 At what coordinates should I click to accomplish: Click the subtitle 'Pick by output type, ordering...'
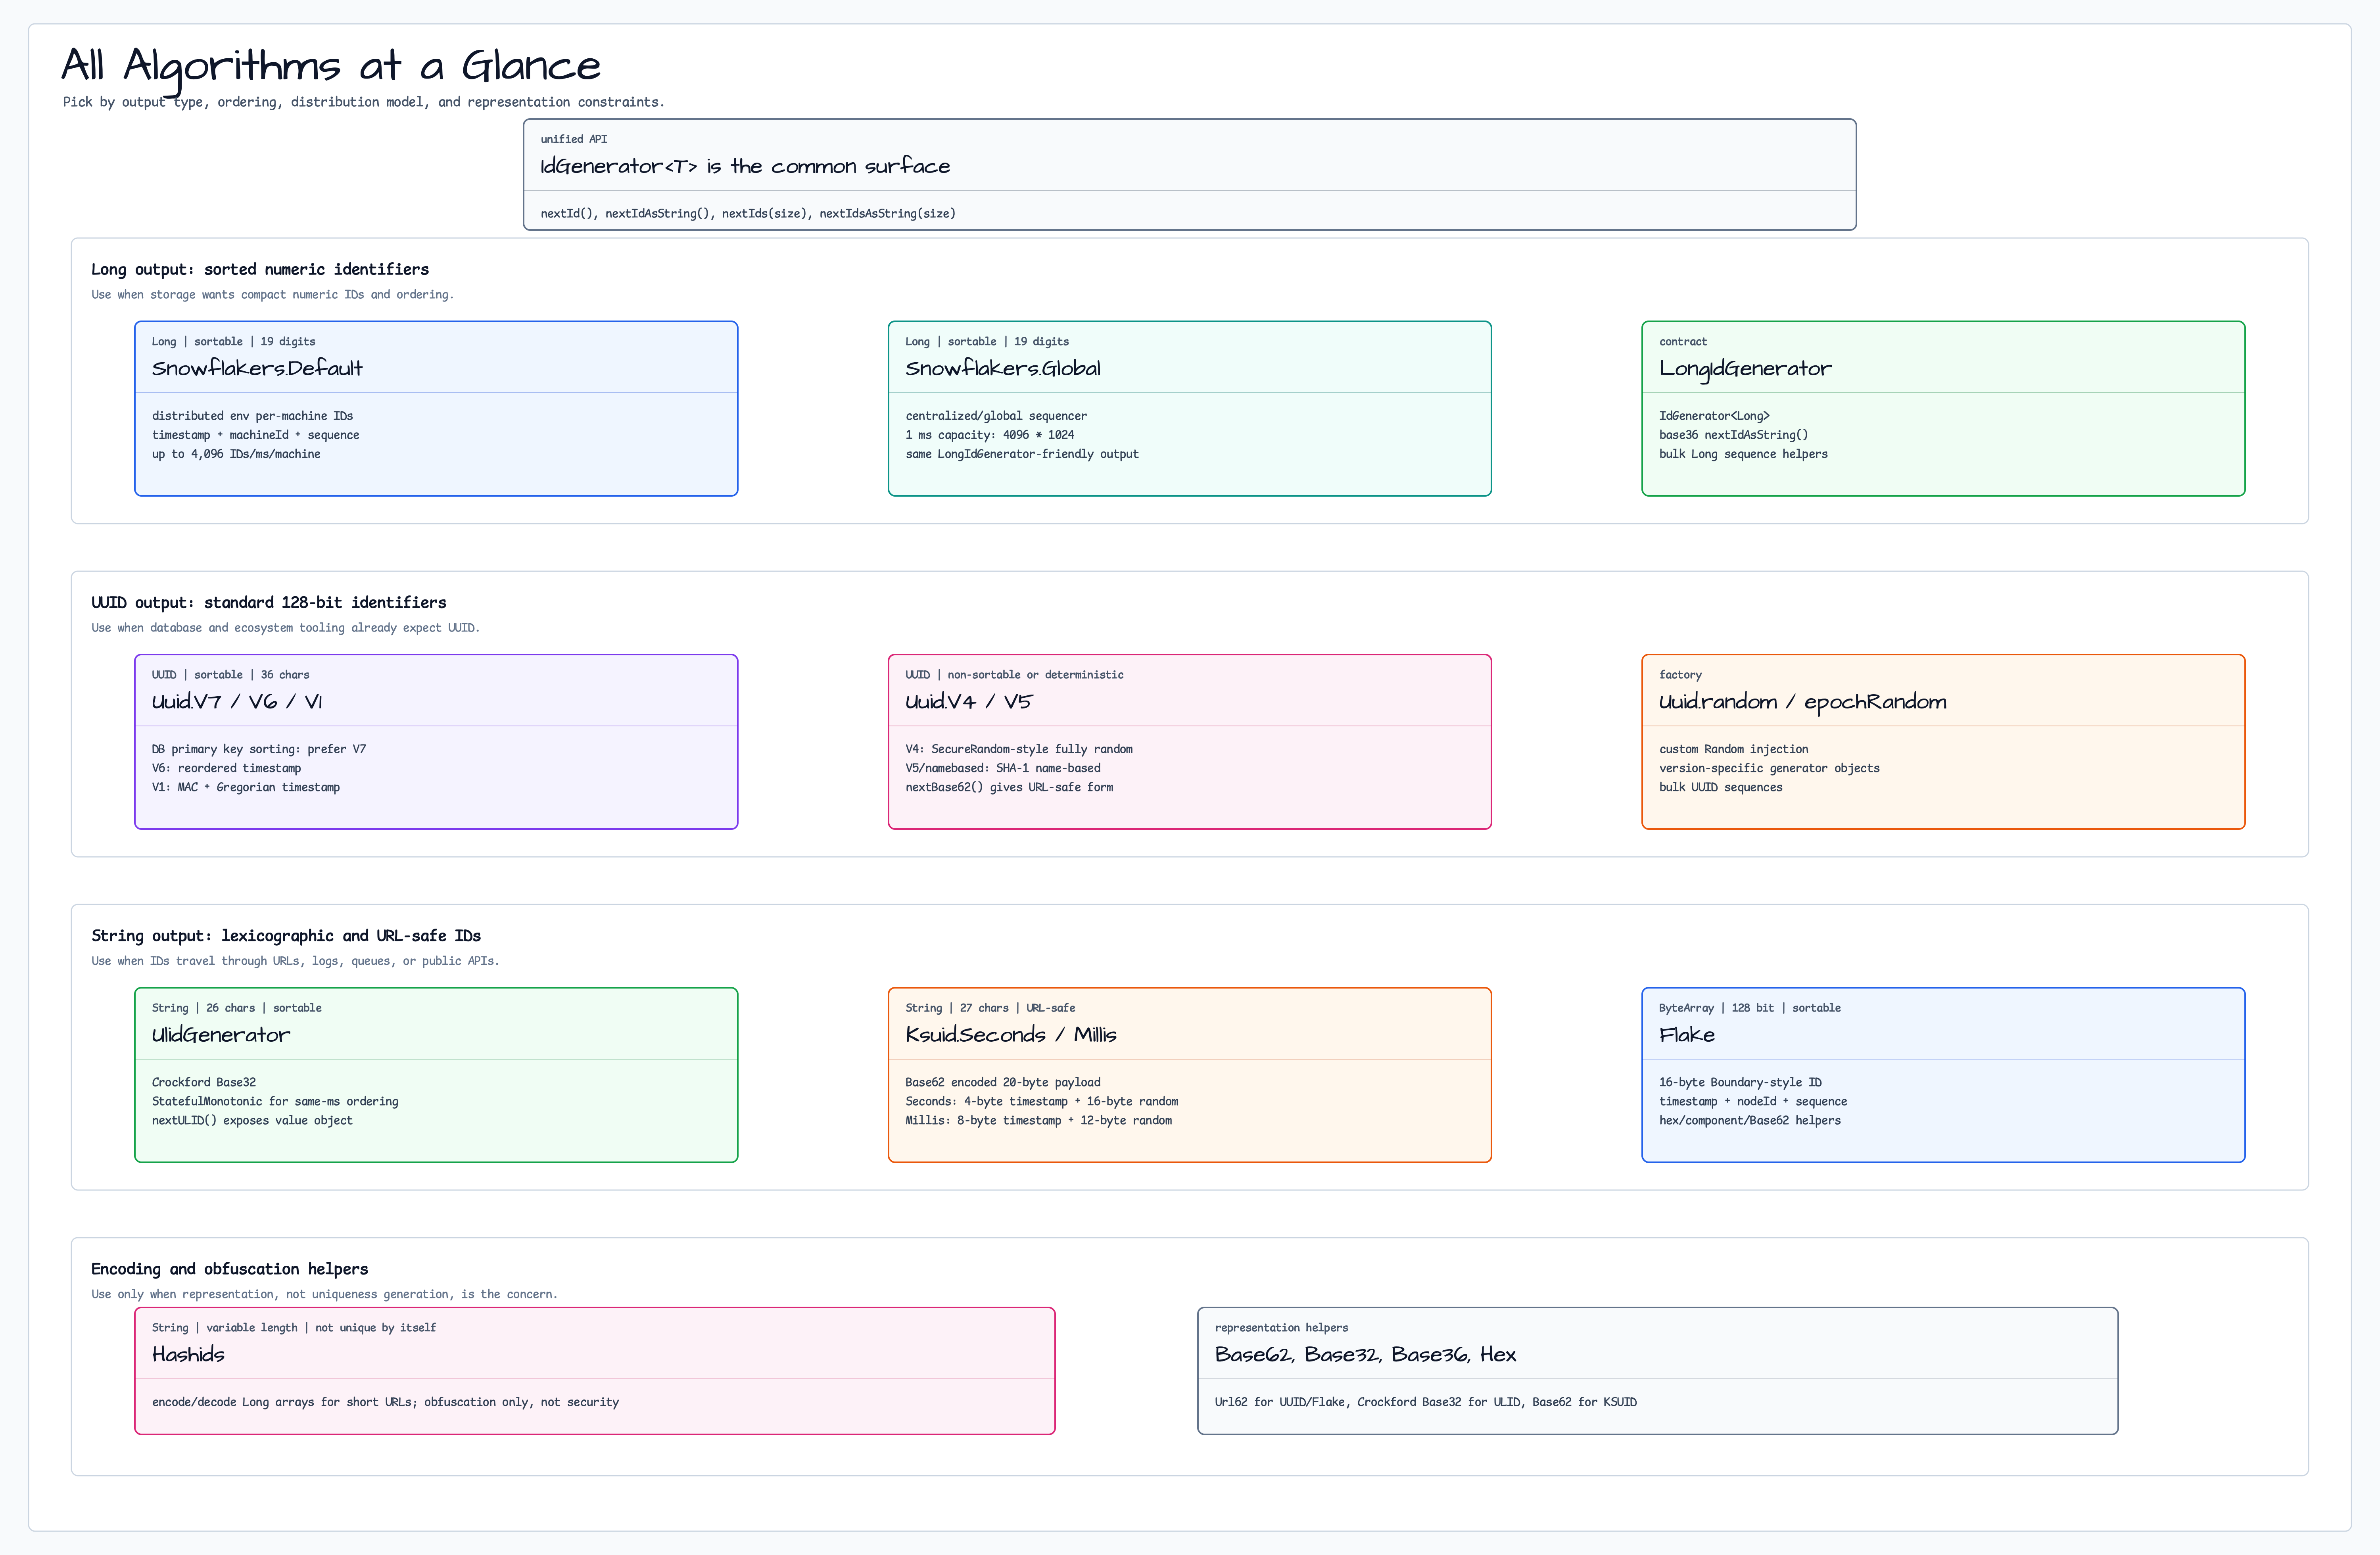click(364, 102)
